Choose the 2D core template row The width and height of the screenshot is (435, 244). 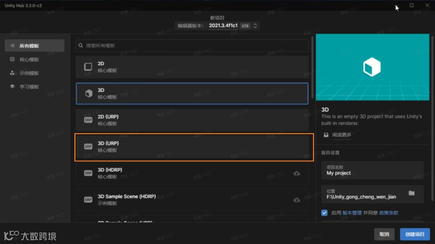tap(192, 67)
